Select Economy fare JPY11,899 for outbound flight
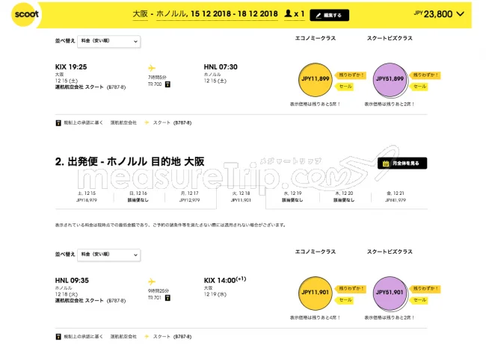Viewport: 486px width, 345px height. (315, 78)
